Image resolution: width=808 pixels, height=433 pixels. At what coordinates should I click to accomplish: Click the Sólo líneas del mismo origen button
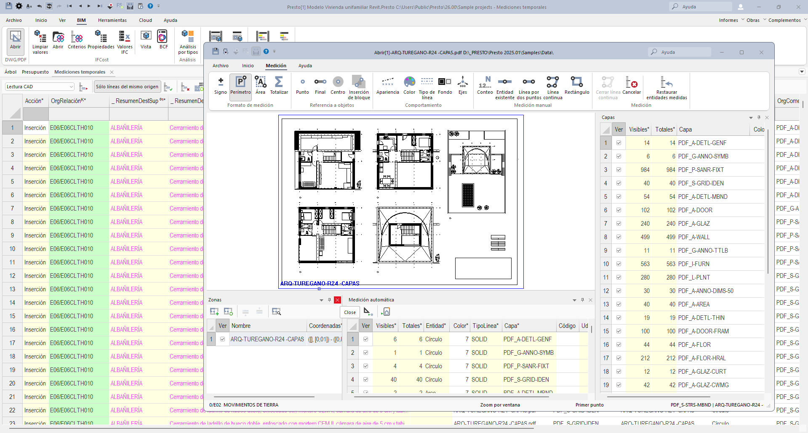127,86
